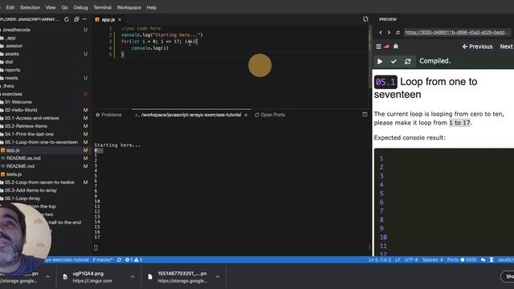Viewport: 514px width, 289px height.
Task: Run the code with play button
Action: coord(380,61)
